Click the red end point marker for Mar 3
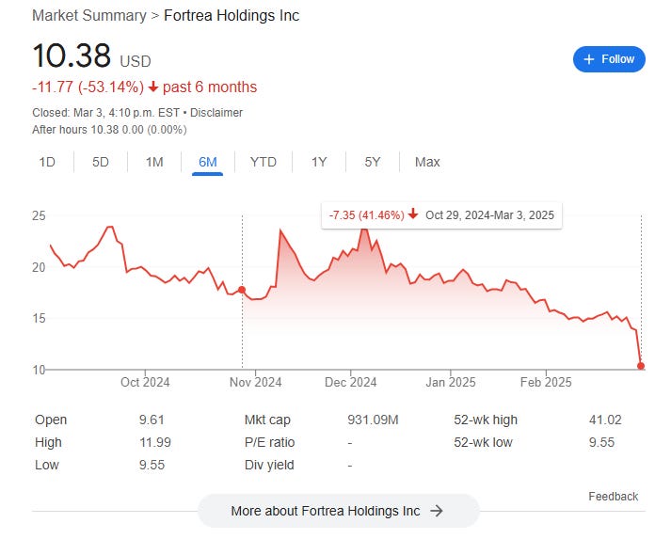Screen dimensions: 671x539 coord(641,366)
